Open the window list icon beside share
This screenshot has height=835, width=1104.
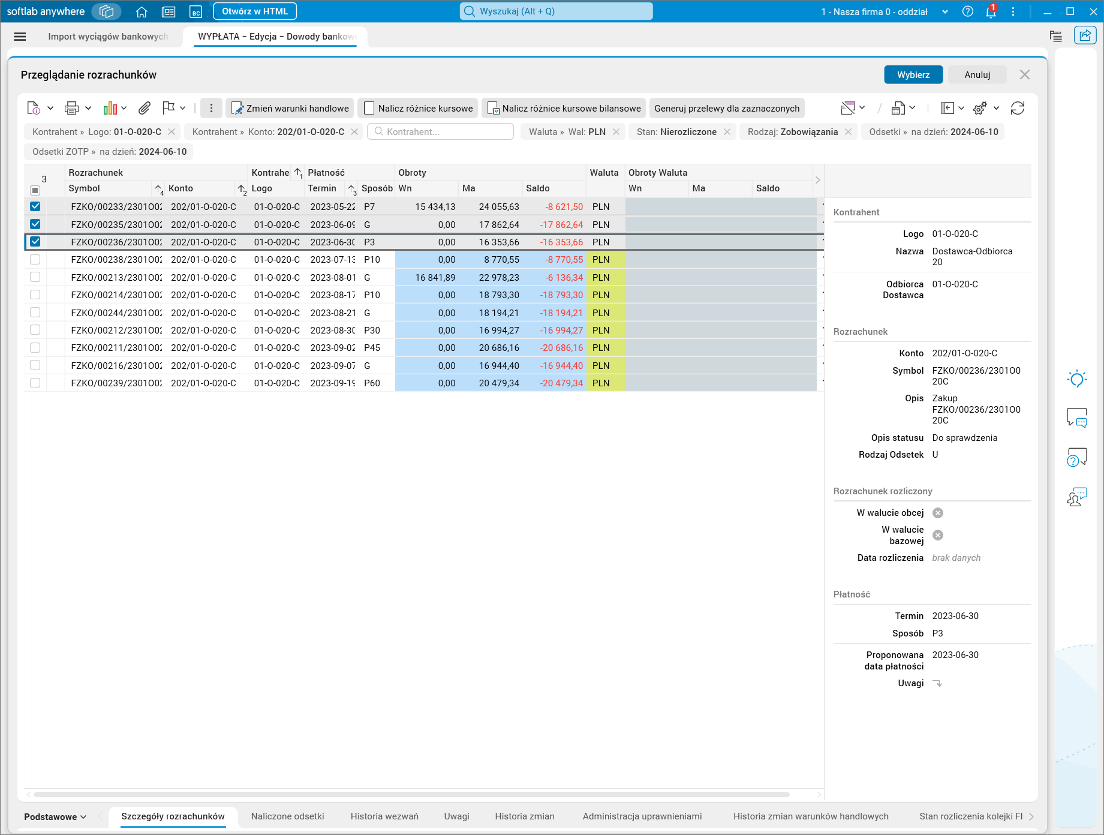(x=1056, y=36)
